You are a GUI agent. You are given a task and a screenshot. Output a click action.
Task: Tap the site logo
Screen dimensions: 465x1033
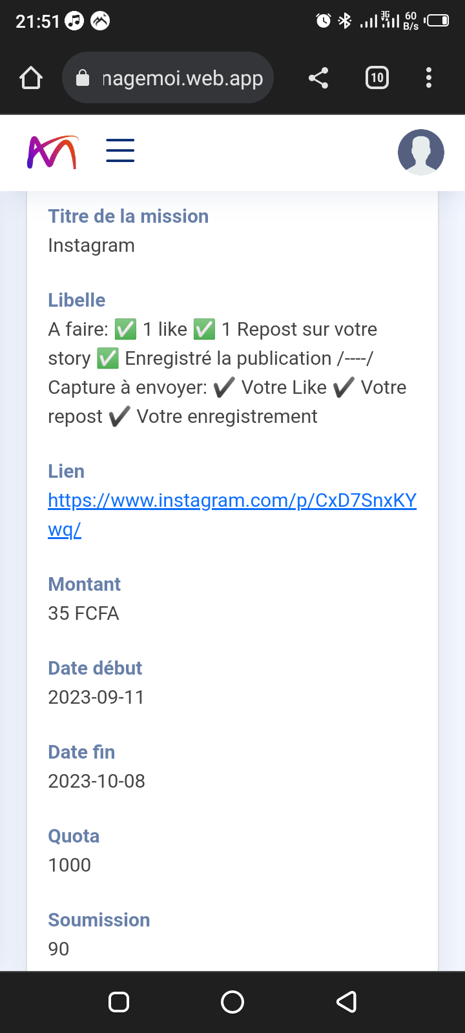tap(52, 152)
